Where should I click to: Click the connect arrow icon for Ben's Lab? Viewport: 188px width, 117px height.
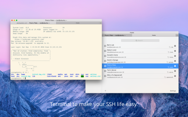175,46
